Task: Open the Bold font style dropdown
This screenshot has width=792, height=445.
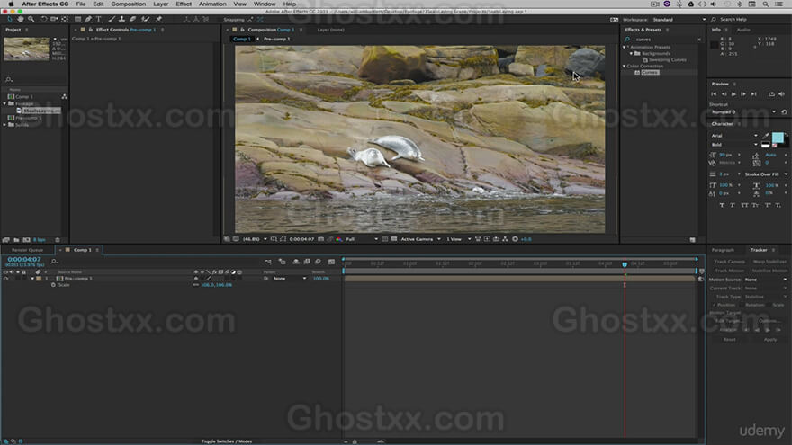Action: (733, 145)
